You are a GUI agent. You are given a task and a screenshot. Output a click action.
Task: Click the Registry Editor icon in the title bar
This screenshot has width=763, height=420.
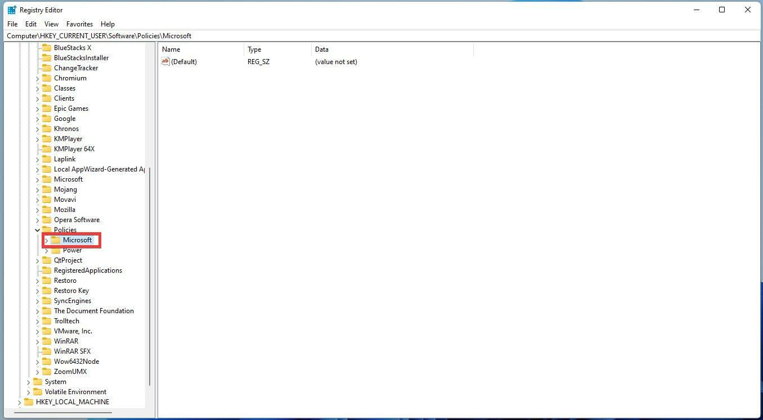point(11,10)
